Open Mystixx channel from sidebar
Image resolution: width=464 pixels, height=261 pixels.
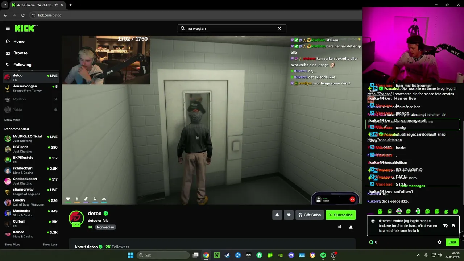[x=31, y=99]
